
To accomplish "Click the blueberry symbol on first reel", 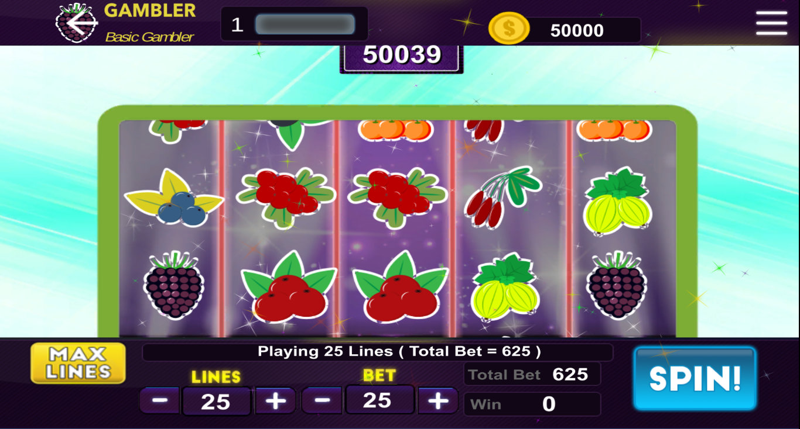I will 174,199.
